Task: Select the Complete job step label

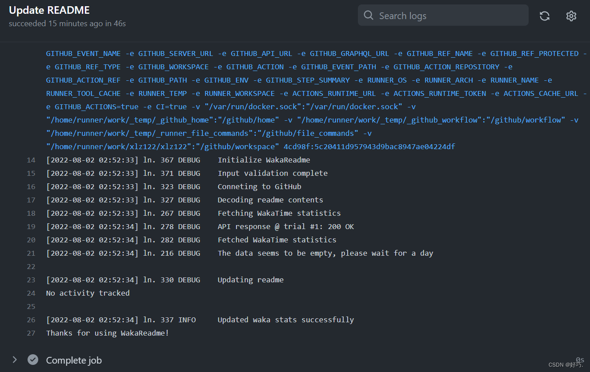Action: coord(74,360)
